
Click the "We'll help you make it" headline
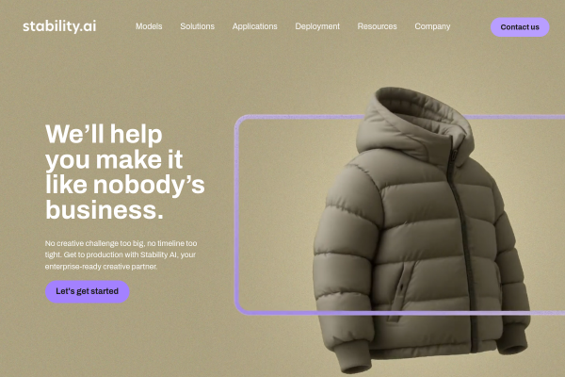(x=114, y=147)
